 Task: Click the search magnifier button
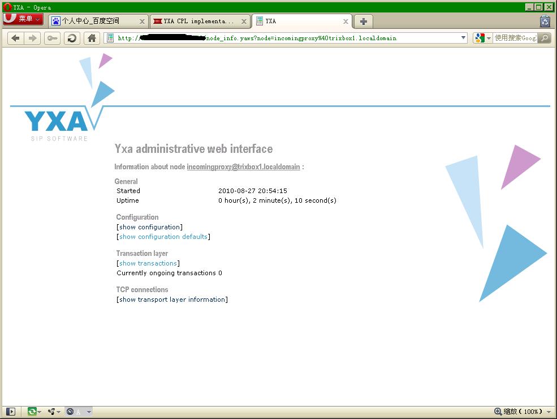point(544,38)
